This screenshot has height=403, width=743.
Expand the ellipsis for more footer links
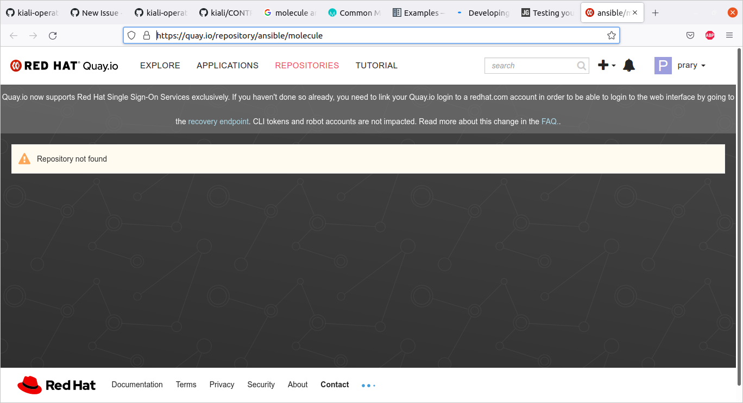pos(368,385)
